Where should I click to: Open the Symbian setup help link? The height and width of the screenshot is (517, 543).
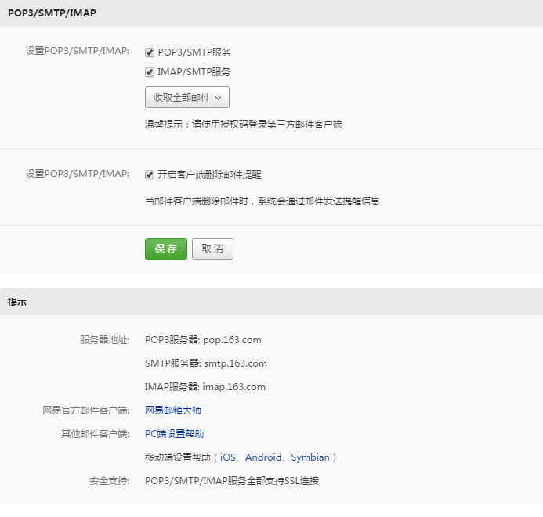pos(310,457)
